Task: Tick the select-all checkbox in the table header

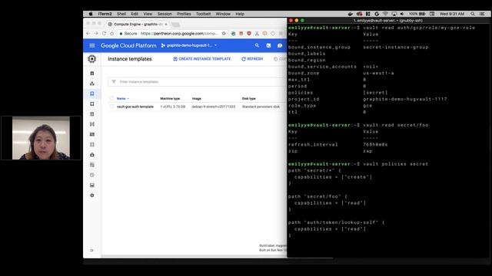Action: (111, 99)
